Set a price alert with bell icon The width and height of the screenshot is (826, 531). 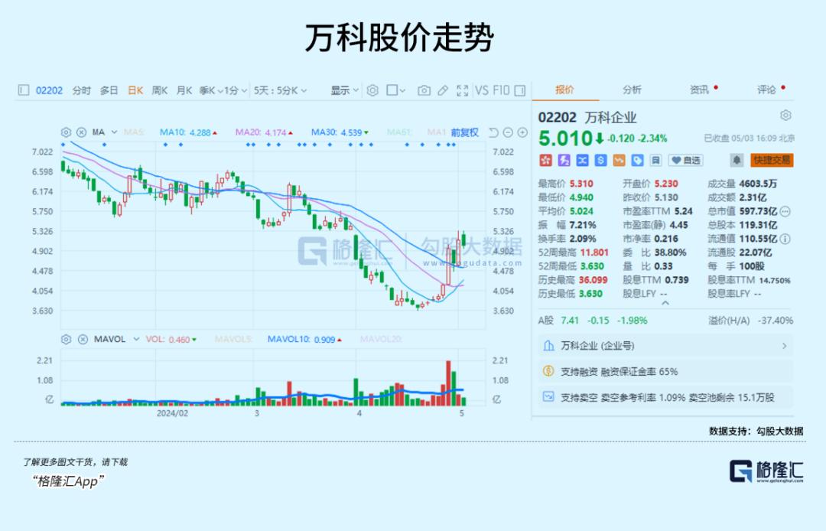pyautogui.click(x=737, y=160)
